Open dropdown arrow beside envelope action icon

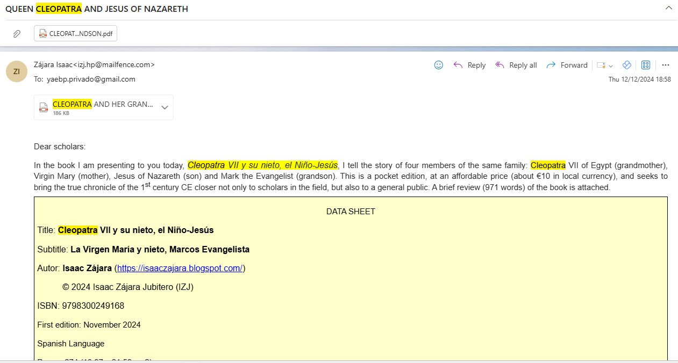coord(611,66)
